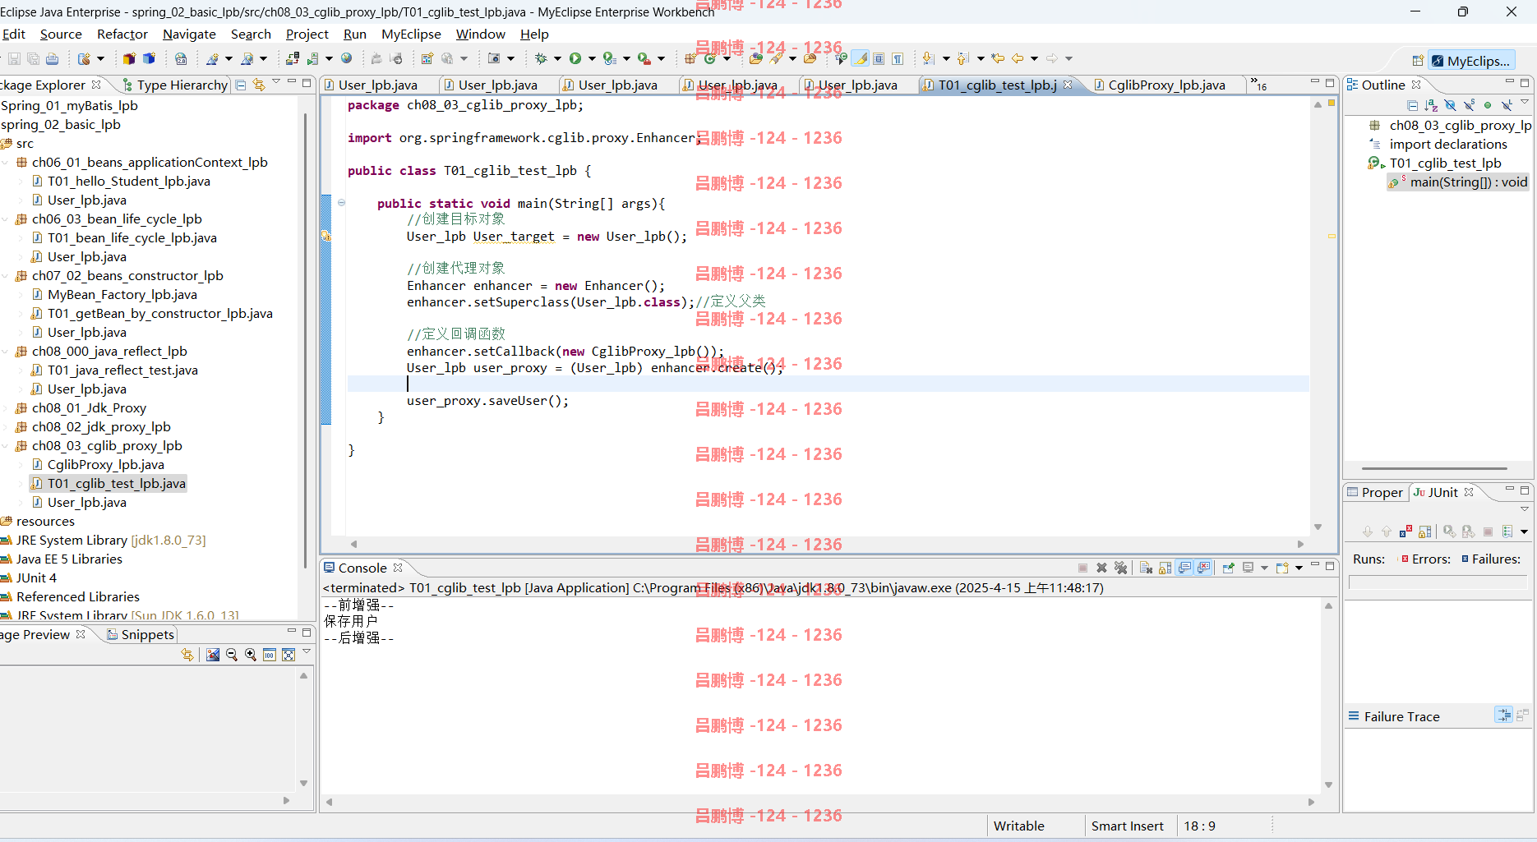Click Open Console icon in Console toolbar
1537x842 pixels.
pyautogui.click(x=1282, y=568)
